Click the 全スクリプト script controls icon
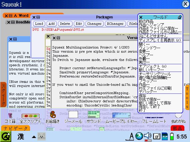Viewport: 190px width, 142px height. coord(31,116)
